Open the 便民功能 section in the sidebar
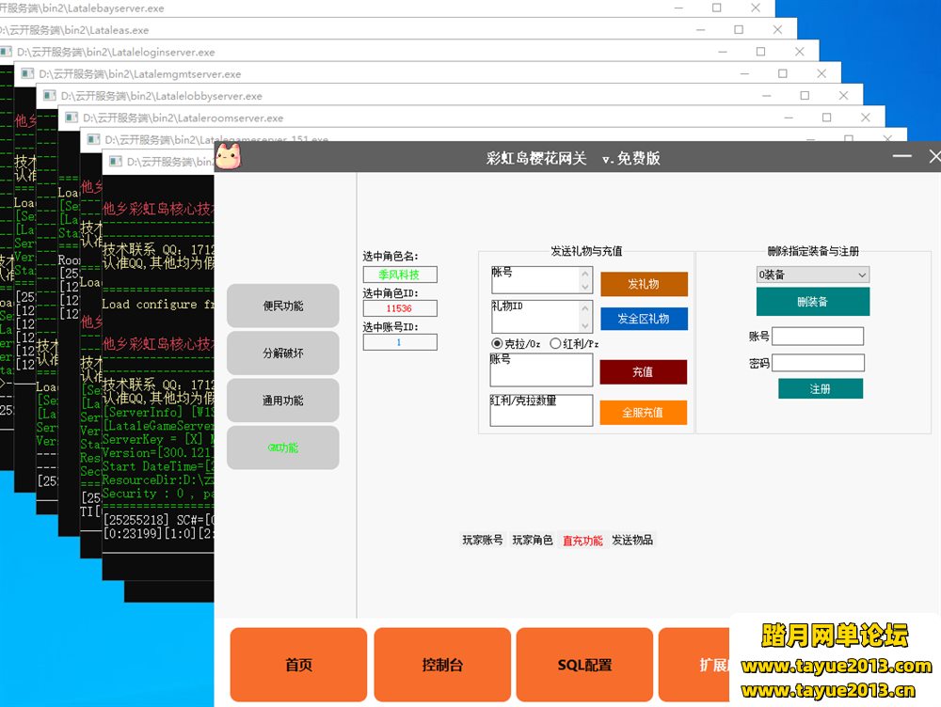Screen dimensions: 941x707 282,306
